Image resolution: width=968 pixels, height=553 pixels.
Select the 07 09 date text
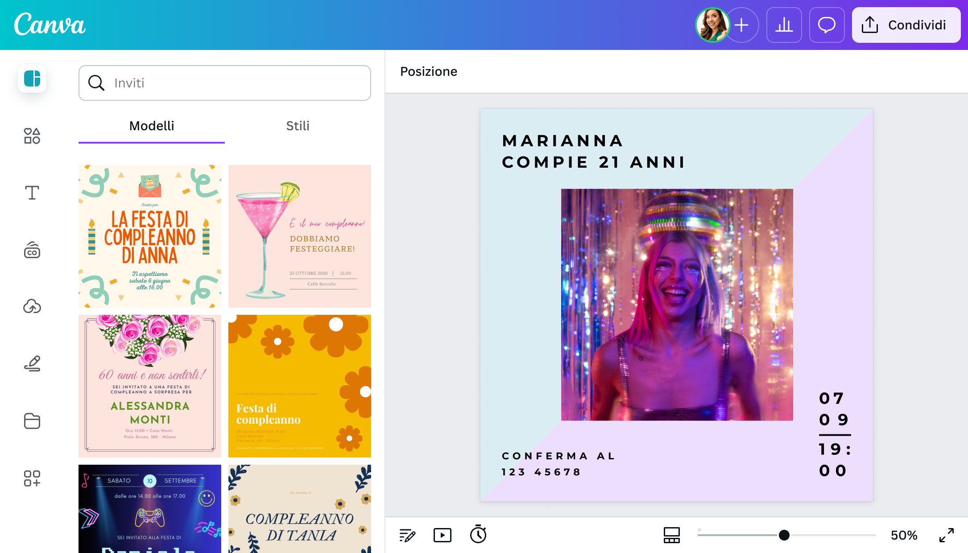[833, 409]
